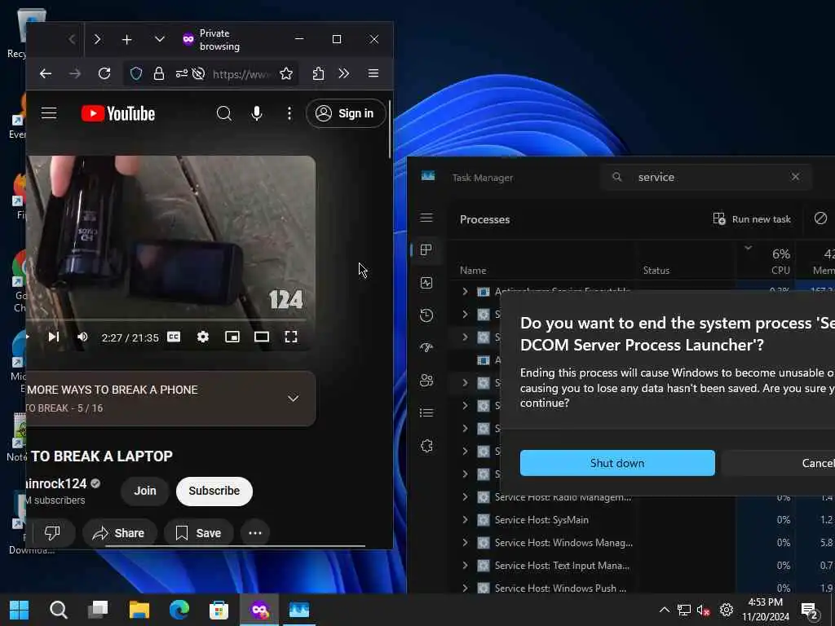
Task: Enter fullscreen on the video
Action: (291, 337)
